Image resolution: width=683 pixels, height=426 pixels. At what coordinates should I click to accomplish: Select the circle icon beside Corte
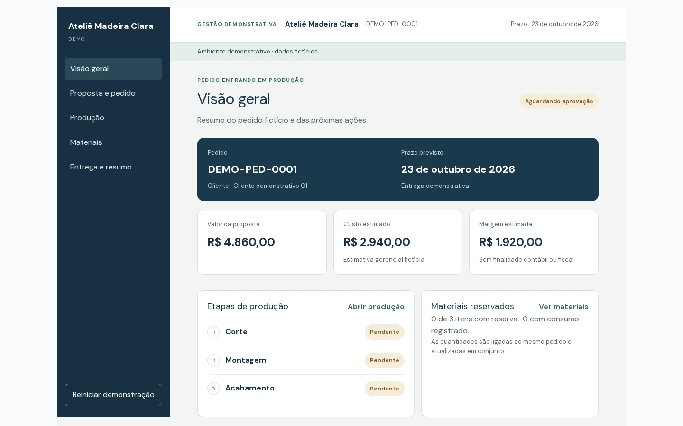[x=213, y=332]
